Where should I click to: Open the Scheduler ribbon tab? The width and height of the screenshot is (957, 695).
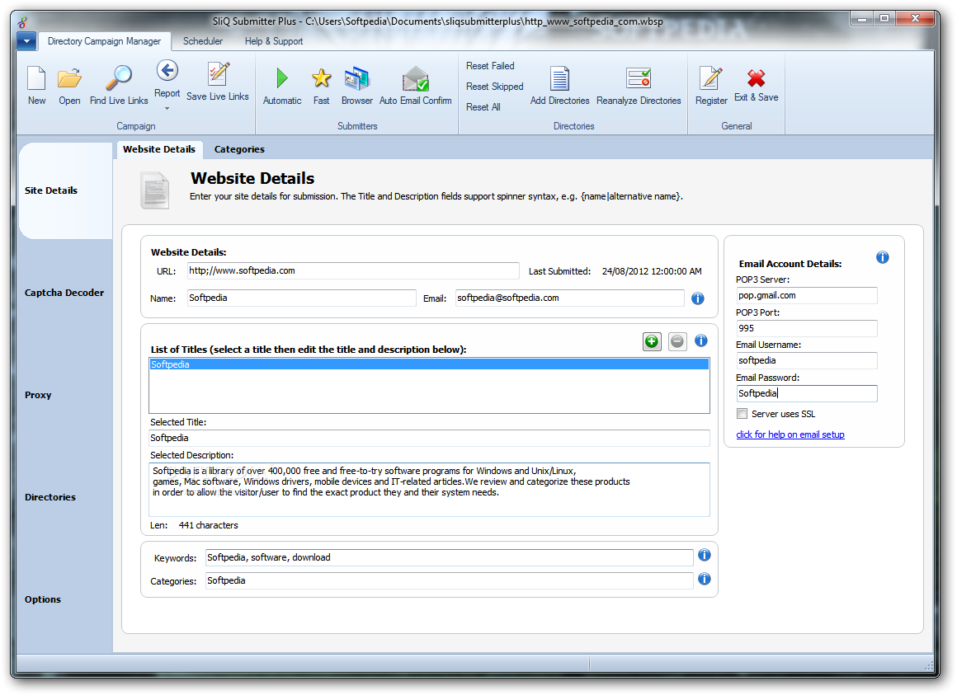tap(203, 41)
